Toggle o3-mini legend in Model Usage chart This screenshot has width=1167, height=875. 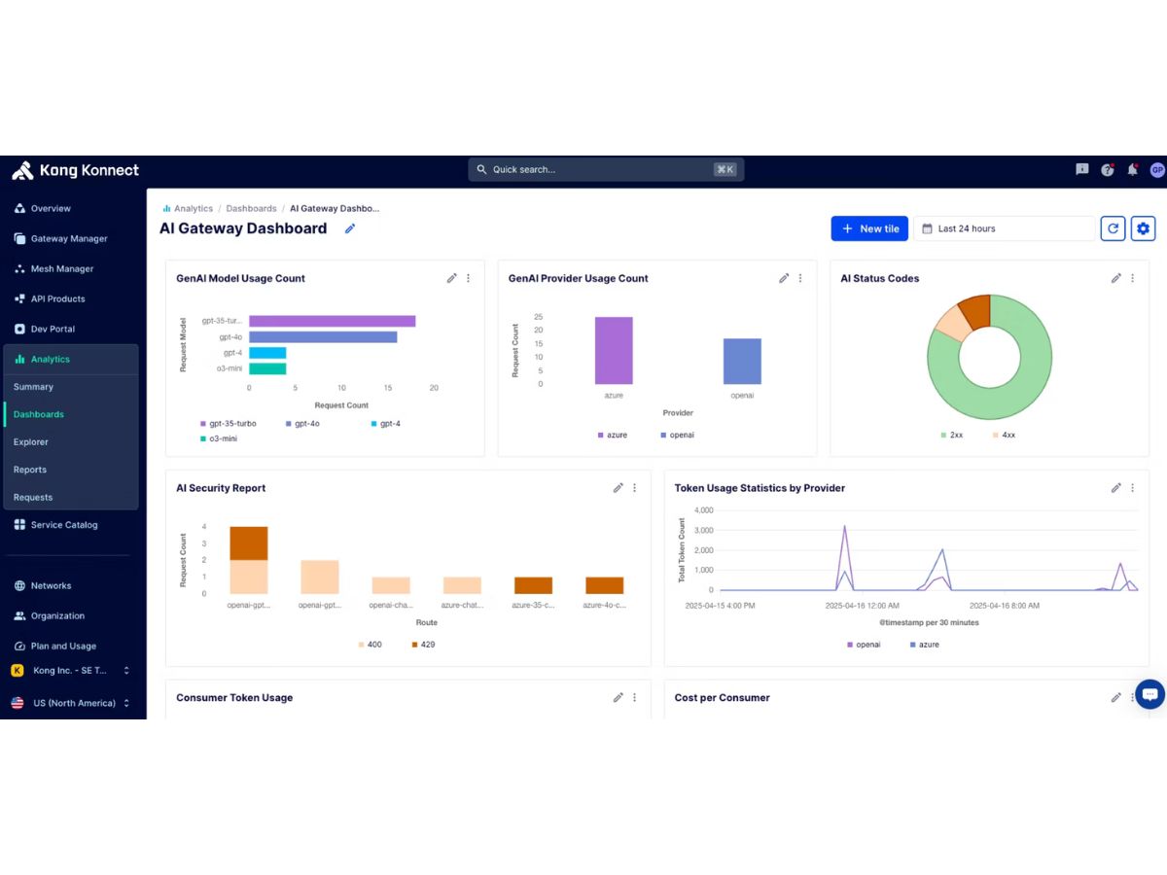(x=219, y=438)
